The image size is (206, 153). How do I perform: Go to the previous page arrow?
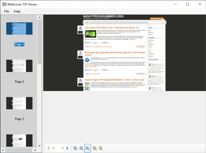pos(48,148)
